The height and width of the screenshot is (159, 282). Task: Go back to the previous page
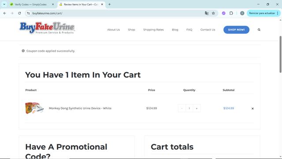point(5,13)
